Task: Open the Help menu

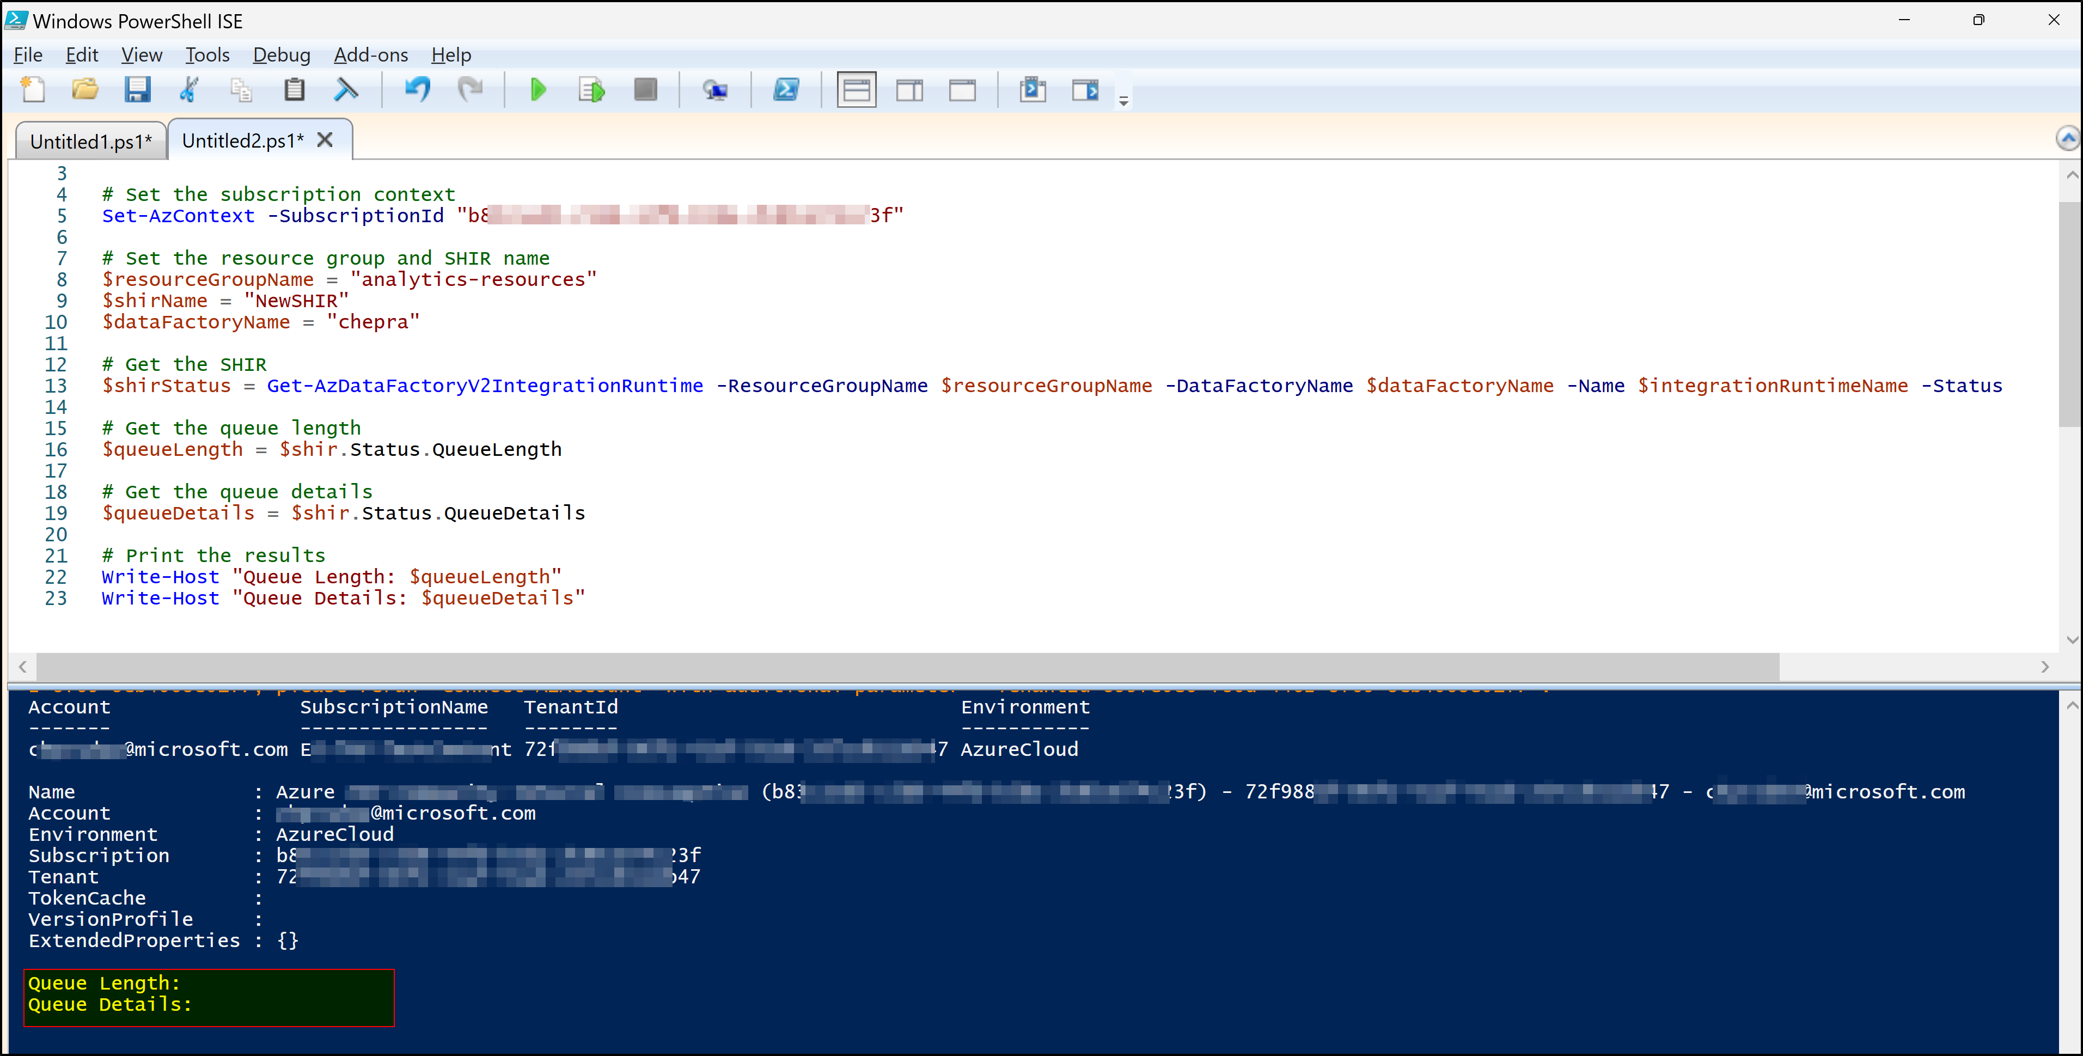Action: tap(451, 55)
